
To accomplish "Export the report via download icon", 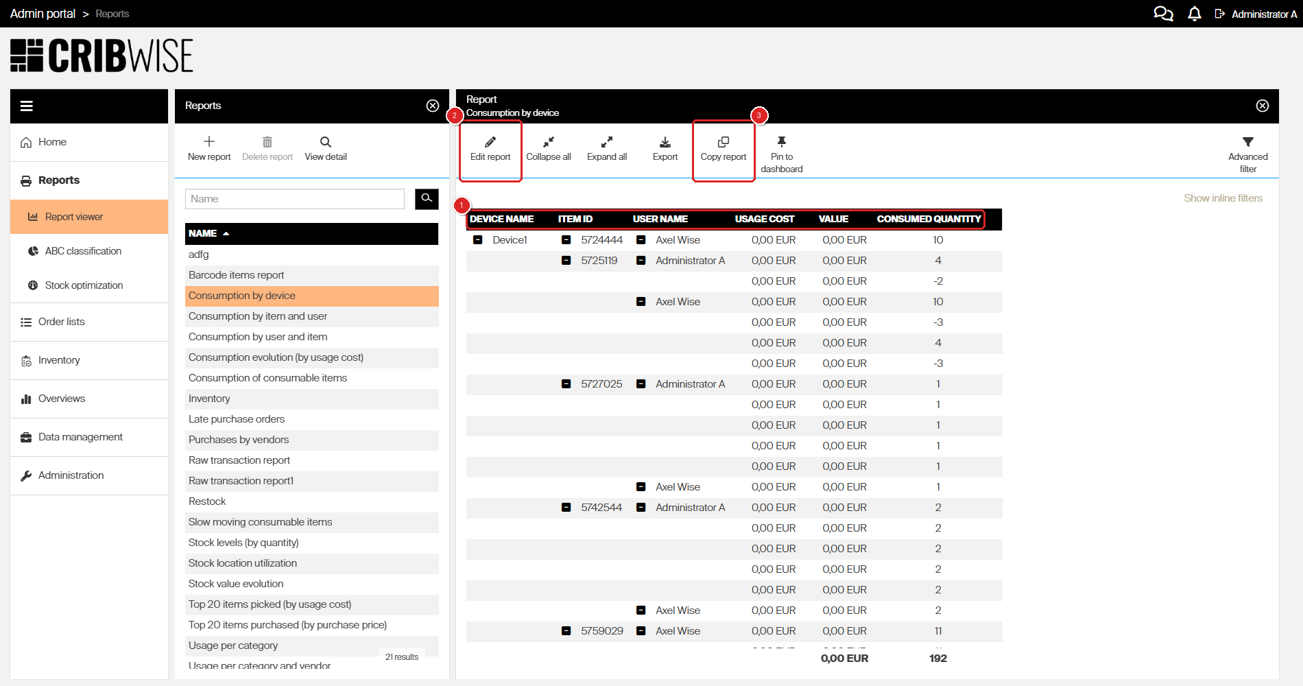I will pos(665,142).
